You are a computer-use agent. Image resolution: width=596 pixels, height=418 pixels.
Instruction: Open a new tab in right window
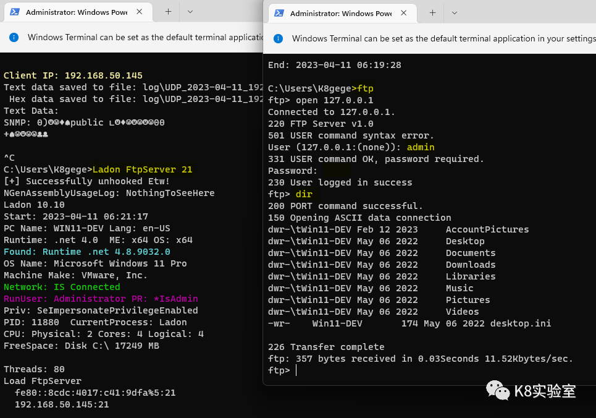432,13
